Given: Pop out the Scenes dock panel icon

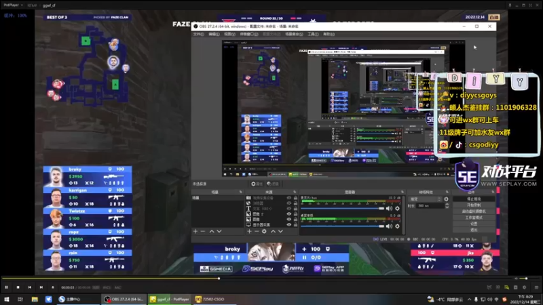Looking at the screenshot, I should pyautogui.click(x=241, y=192).
